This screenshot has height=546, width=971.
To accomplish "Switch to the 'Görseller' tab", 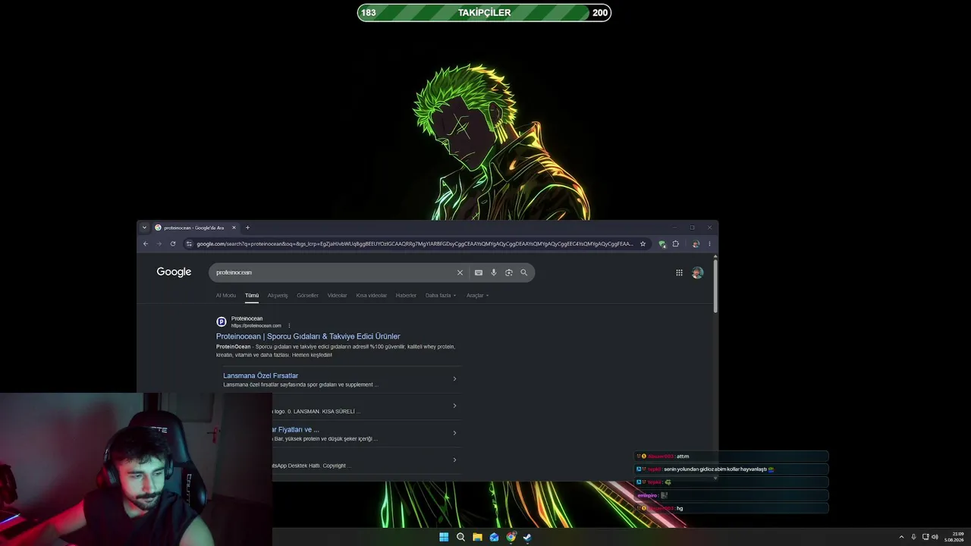I will click(307, 296).
